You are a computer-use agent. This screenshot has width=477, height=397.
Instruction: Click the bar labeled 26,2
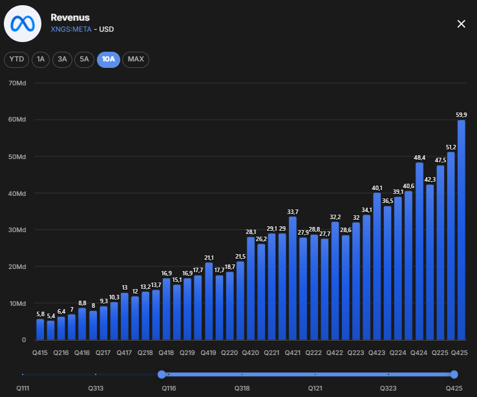pyautogui.click(x=261, y=292)
